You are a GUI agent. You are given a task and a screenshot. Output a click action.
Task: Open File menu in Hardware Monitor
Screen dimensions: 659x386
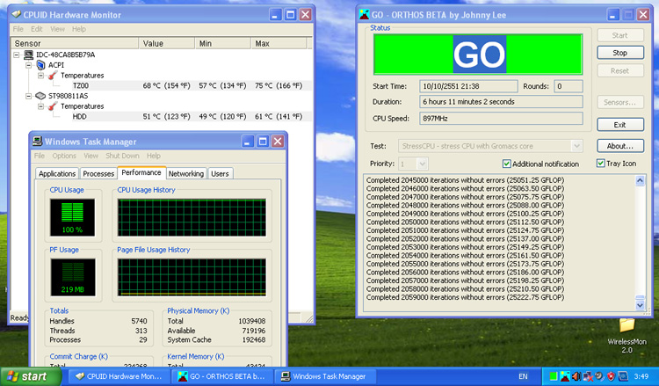point(18,29)
